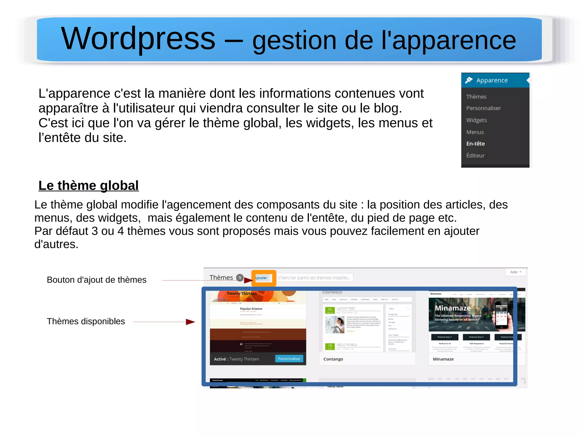
Task: Click the Contango theme name
Action: coord(333,359)
